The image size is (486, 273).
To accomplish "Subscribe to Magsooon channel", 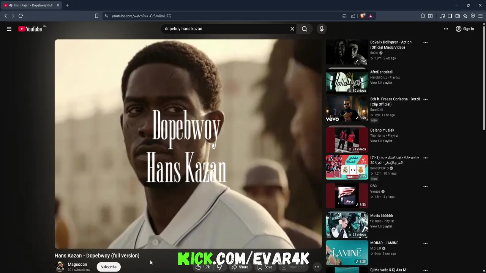I will pyautogui.click(x=109, y=267).
